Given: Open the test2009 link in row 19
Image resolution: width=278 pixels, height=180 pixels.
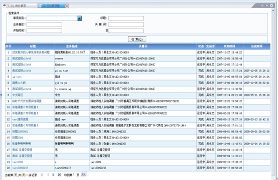Looking at the screenshot, I should tap(18, 162).
